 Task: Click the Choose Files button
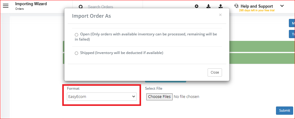click(159, 96)
